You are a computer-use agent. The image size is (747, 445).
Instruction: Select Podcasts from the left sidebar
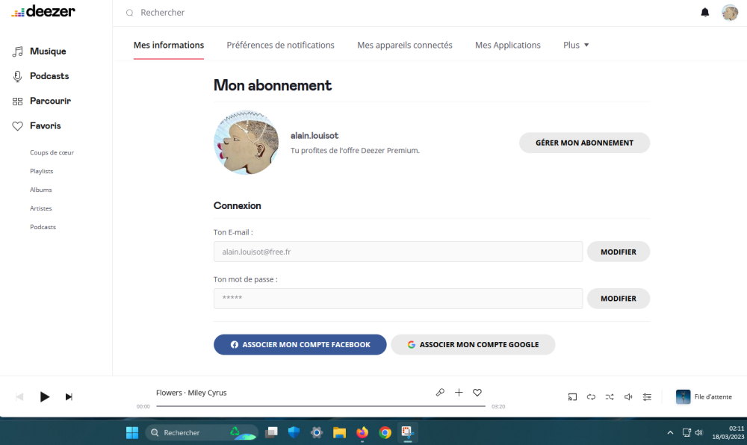[x=49, y=75]
